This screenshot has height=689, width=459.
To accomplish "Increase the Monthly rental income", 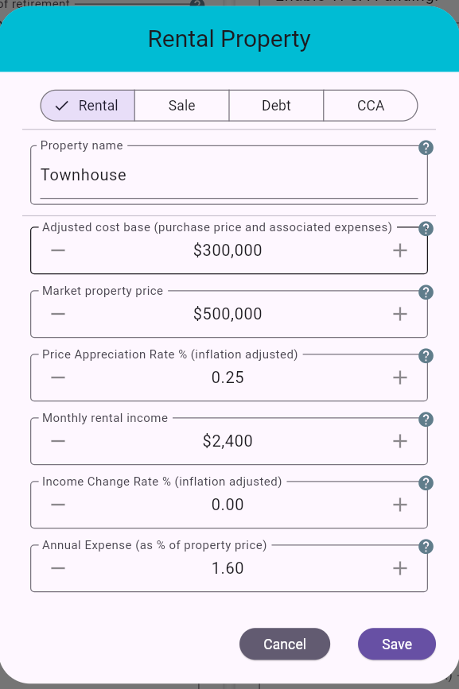I will coord(400,440).
